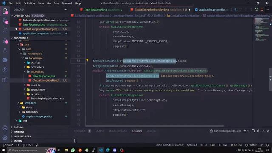272x153 pixels.
Task: Maximize the panel with the chevron up
Action: pos(263,131)
